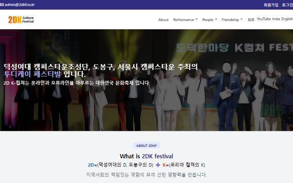The height and width of the screenshot is (183, 293).
Task: Click the purple 투디케이 페스티벌 text
Action: point(33,74)
